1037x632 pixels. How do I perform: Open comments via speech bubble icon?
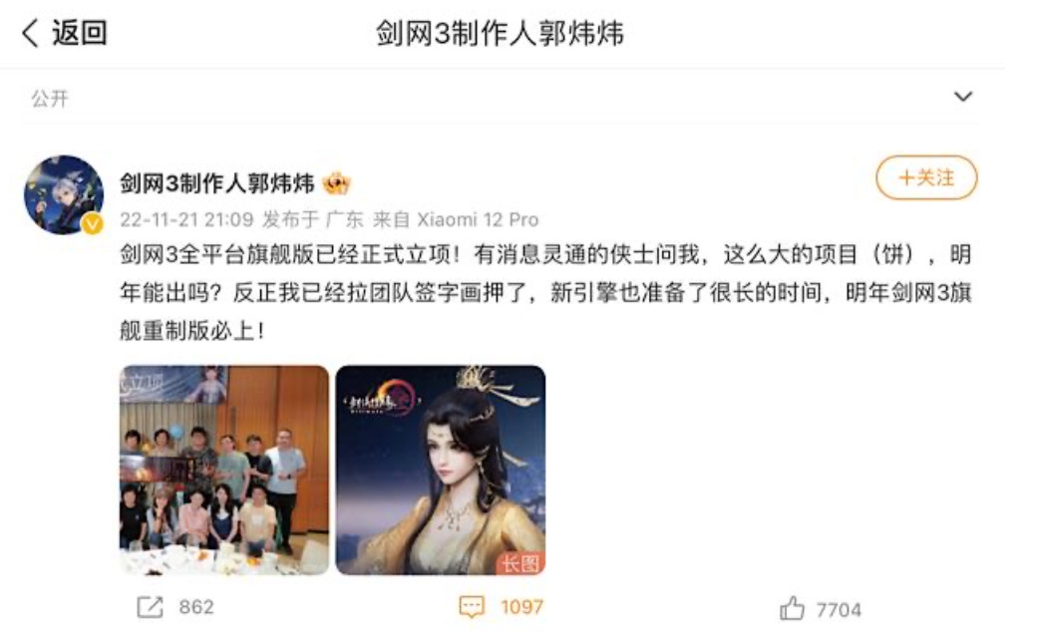point(472,607)
